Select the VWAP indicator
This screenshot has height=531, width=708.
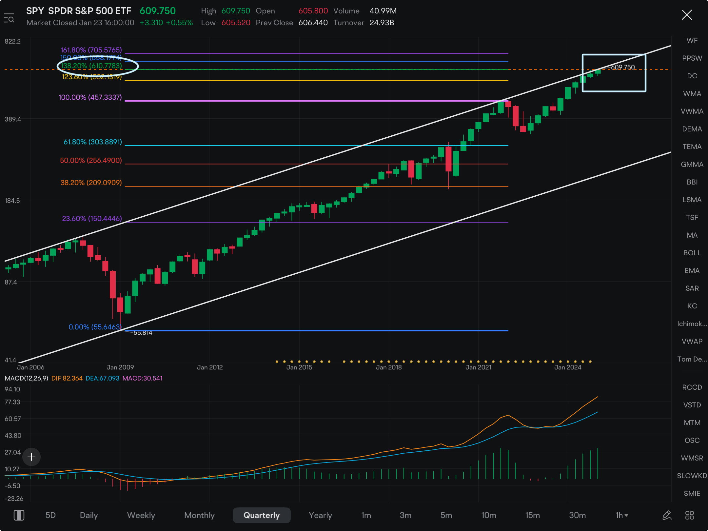click(x=692, y=342)
